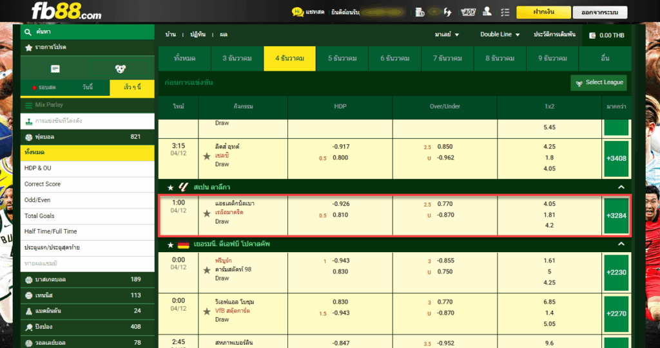Favorite the VfL Bochum vs VfB Stuttgart match

coord(207,311)
